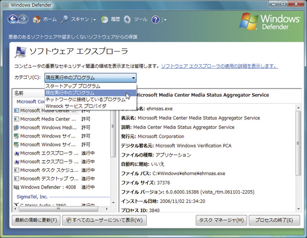Select second Microsoft Media Center row icon

coord(16,119)
